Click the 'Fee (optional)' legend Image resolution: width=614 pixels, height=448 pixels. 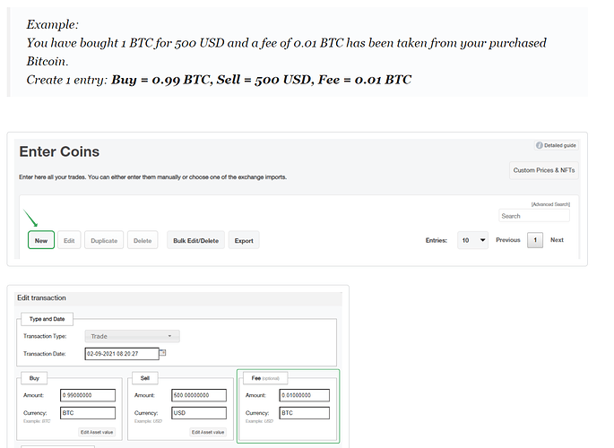265,378
